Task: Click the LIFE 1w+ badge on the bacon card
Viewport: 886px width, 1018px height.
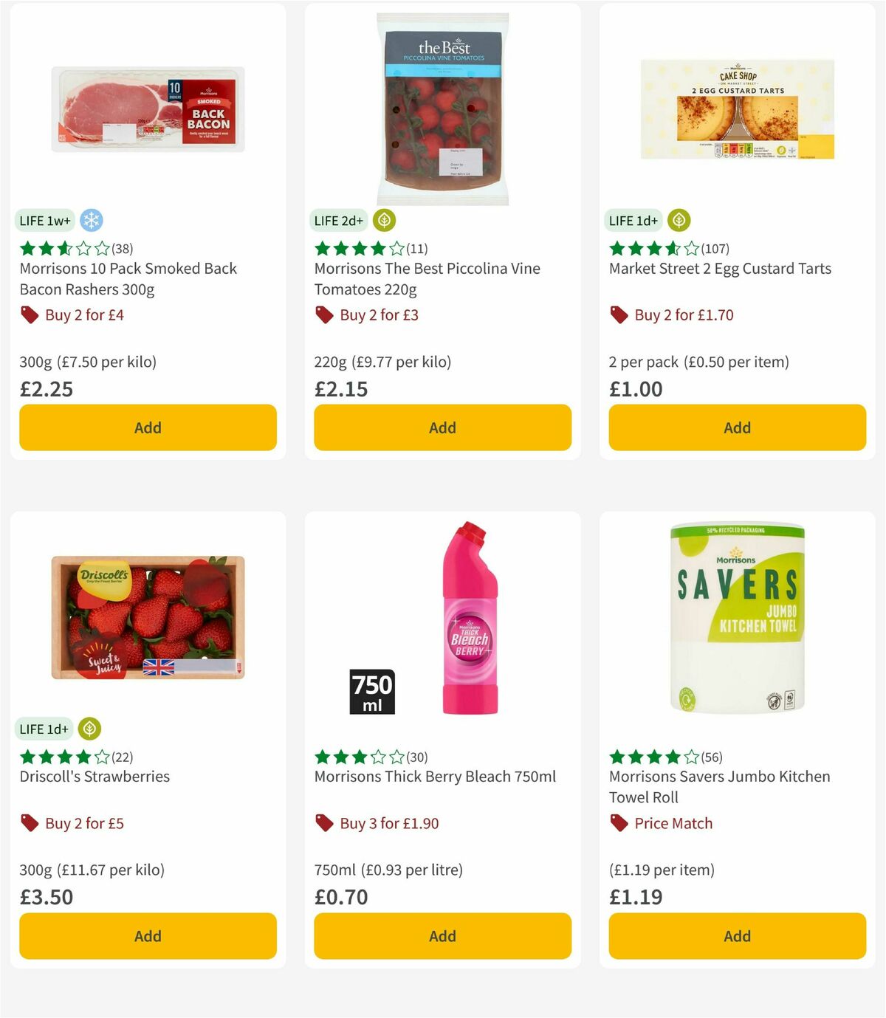Action: pyautogui.click(x=44, y=220)
